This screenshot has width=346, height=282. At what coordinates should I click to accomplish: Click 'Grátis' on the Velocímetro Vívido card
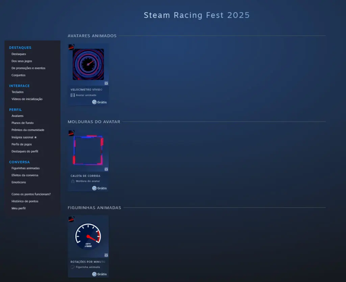(x=102, y=102)
